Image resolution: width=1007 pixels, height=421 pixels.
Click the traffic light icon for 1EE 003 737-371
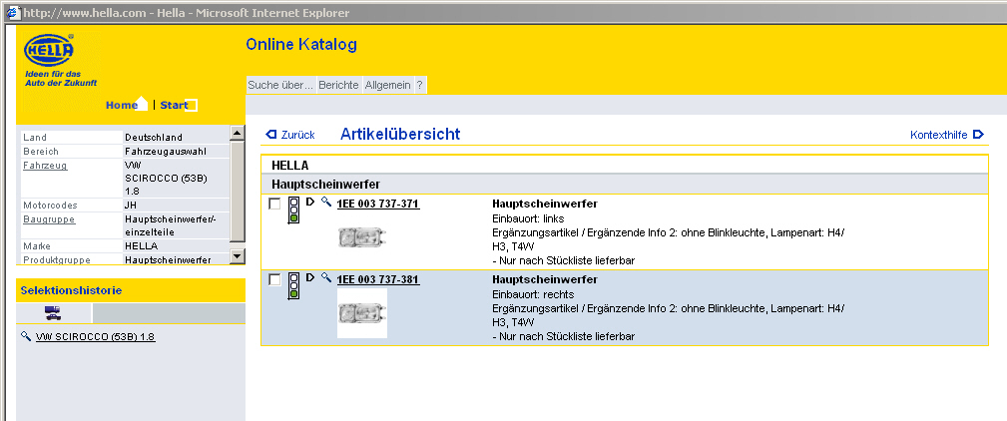click(293, 210)
